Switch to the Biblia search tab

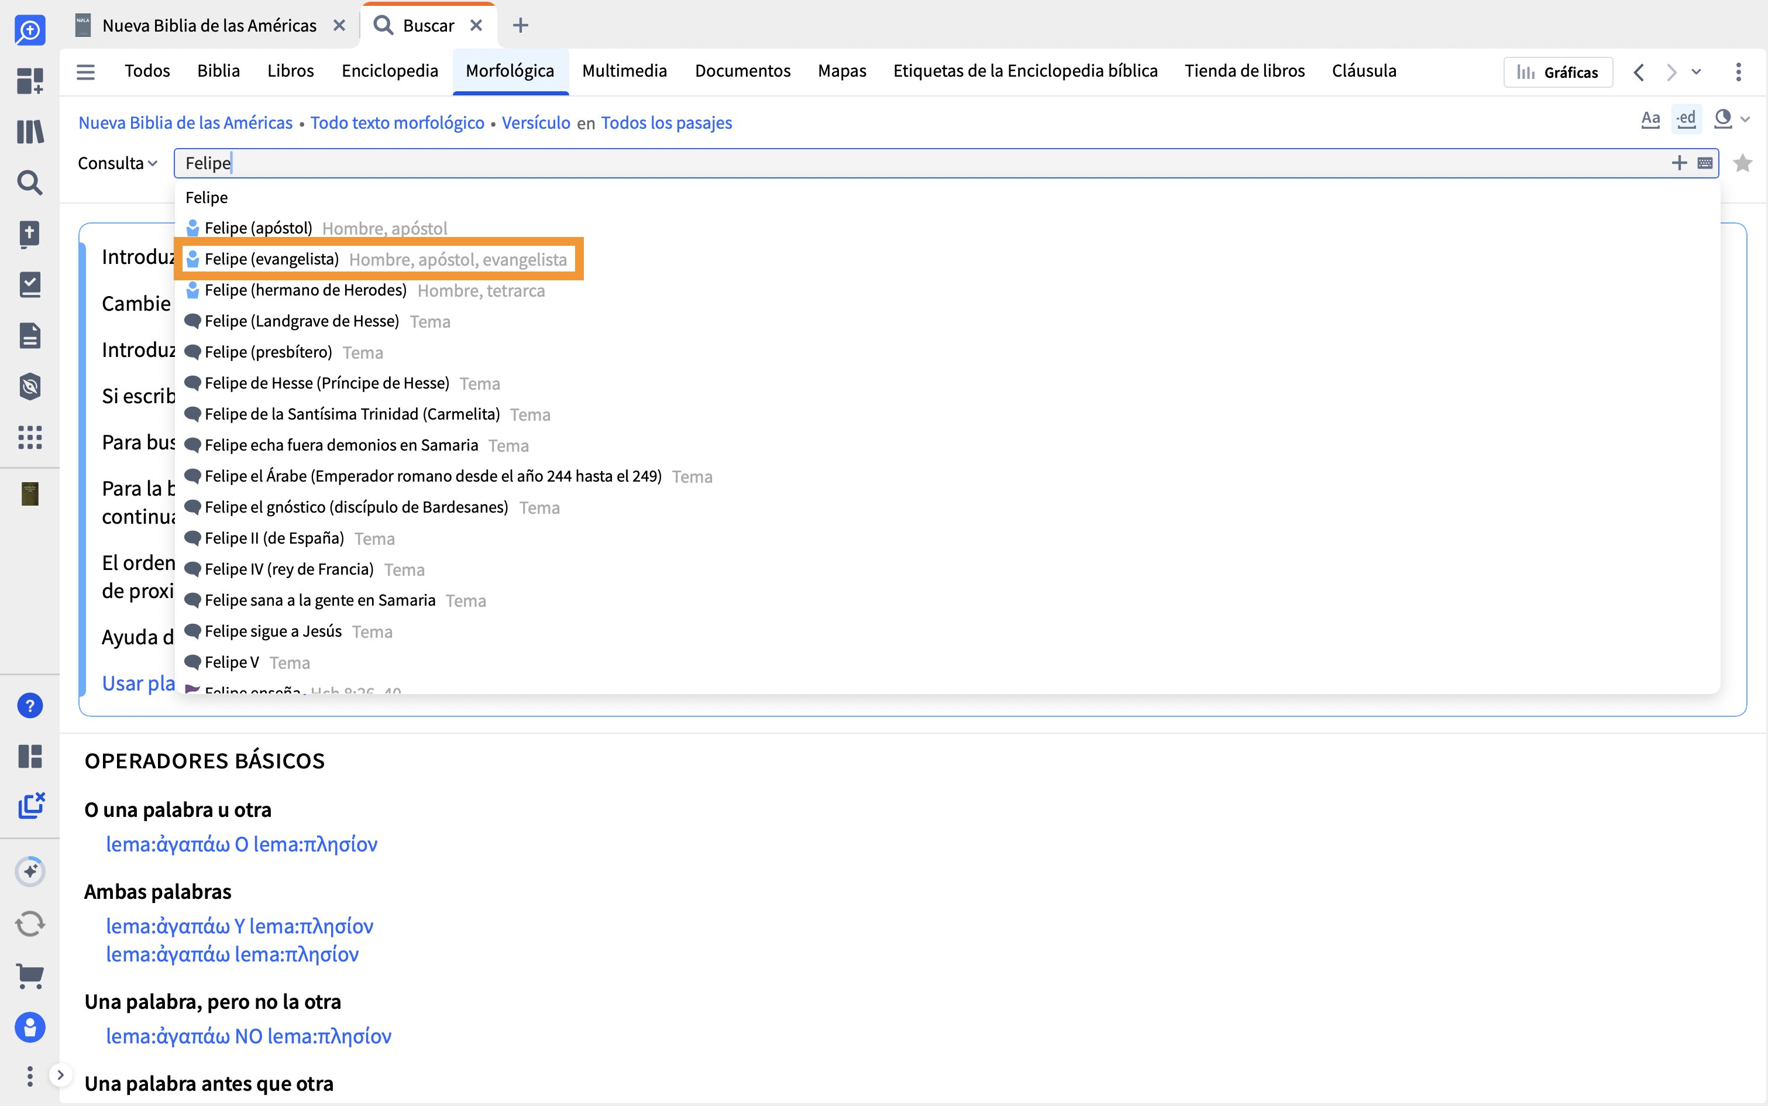click(x=219, y=71)
